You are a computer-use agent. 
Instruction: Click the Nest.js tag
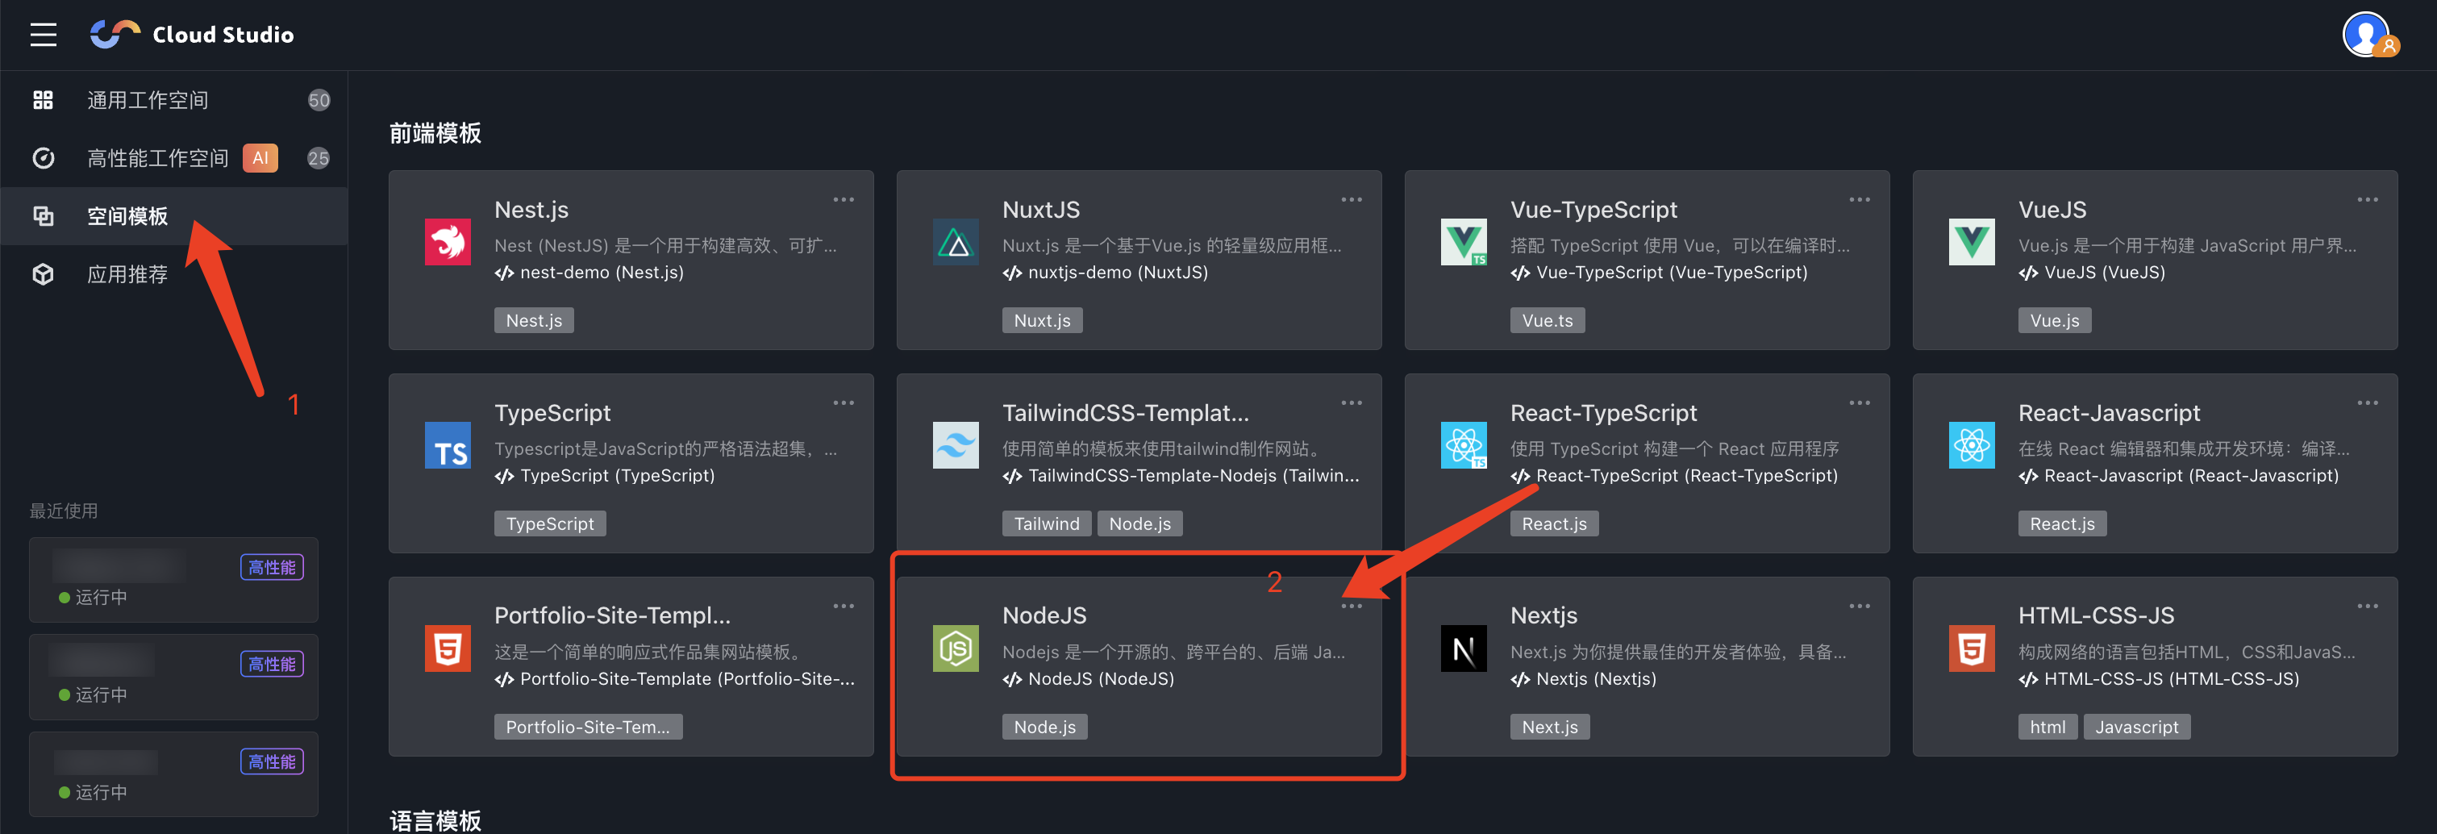(534, 320)
